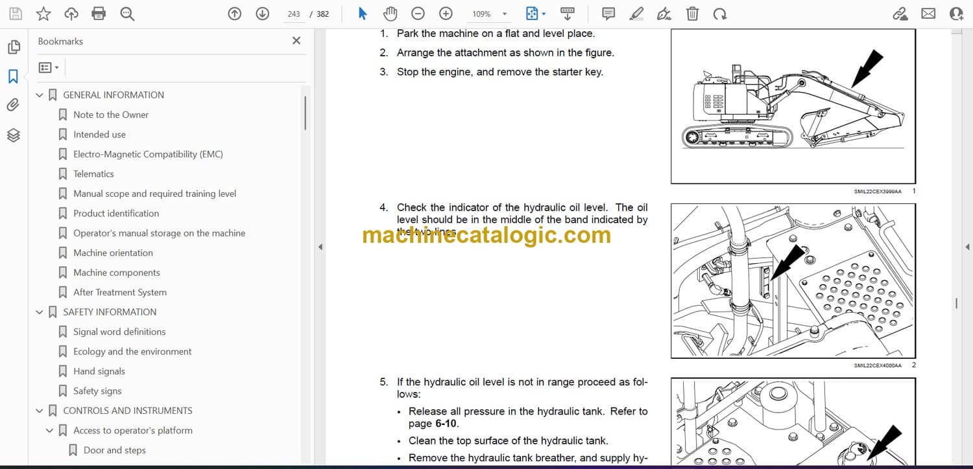Collapse the Access to operator's platform group
Image resolution: width=973 pixels, height=469 pixels.
coord(50,431)
